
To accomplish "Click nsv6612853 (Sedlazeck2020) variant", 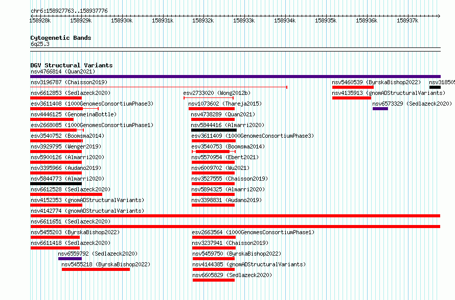I will (x=71, y=93).
